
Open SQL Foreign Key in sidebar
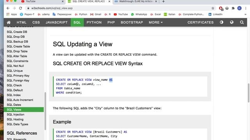(x=18, y=80)
